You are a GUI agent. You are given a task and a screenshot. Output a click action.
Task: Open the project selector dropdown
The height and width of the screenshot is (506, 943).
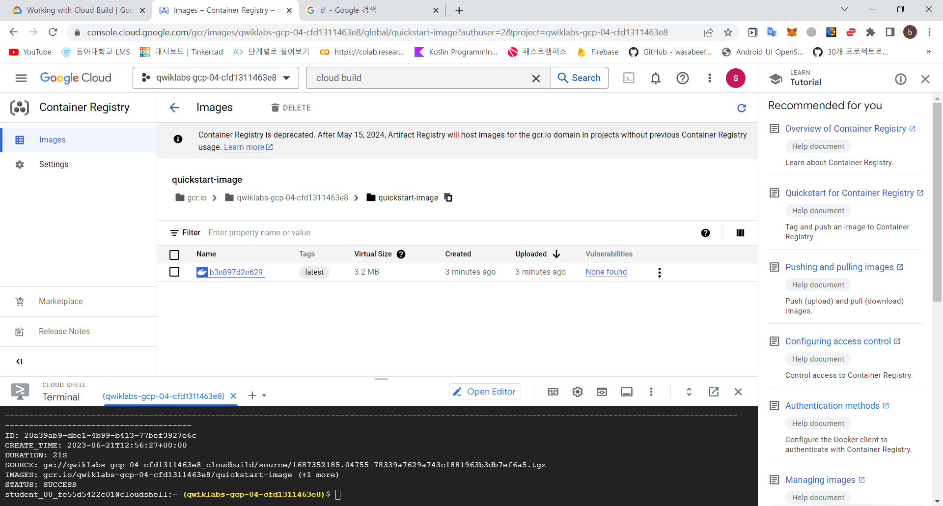[216, 78]
